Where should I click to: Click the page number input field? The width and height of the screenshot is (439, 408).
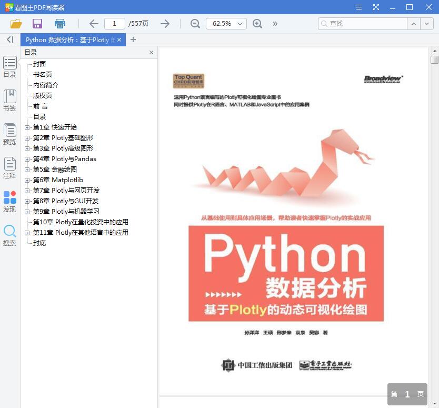115,24
